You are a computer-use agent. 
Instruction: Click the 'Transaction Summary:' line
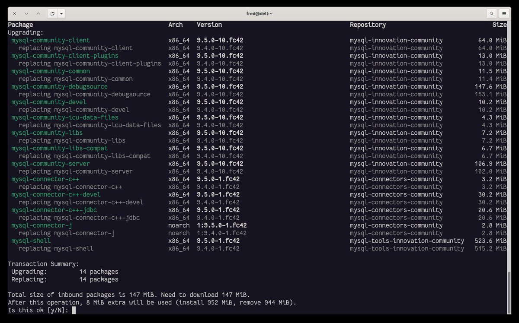pyautogui.click(x=43, y=264)
